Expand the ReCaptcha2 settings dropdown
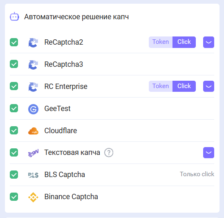Image resolution: width=224 pixels, height=218 pixels. [208, 42]
